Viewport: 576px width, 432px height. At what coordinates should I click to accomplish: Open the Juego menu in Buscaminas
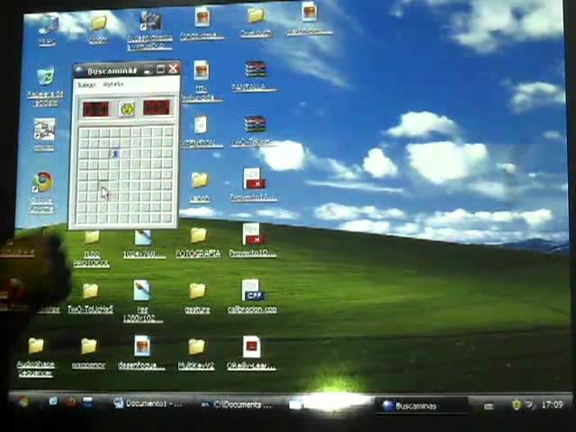point(86,85)
